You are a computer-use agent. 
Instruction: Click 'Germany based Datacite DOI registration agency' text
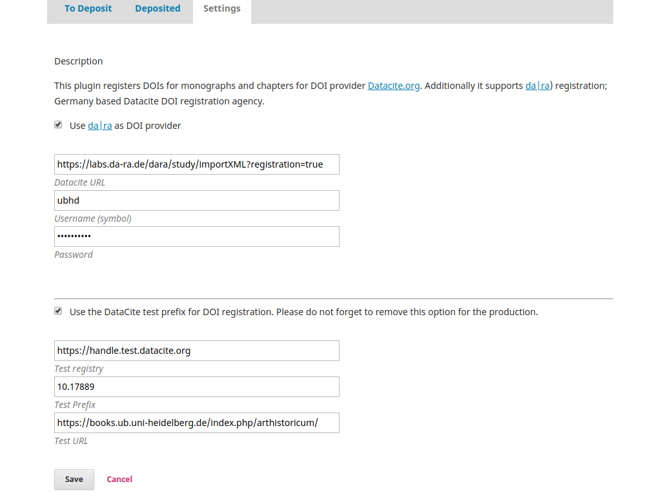(159, 101)
